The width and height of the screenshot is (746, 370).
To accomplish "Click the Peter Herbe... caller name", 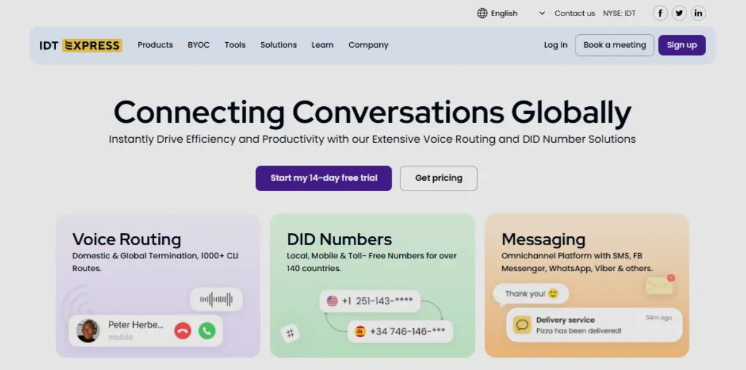I will coord(136,325).
